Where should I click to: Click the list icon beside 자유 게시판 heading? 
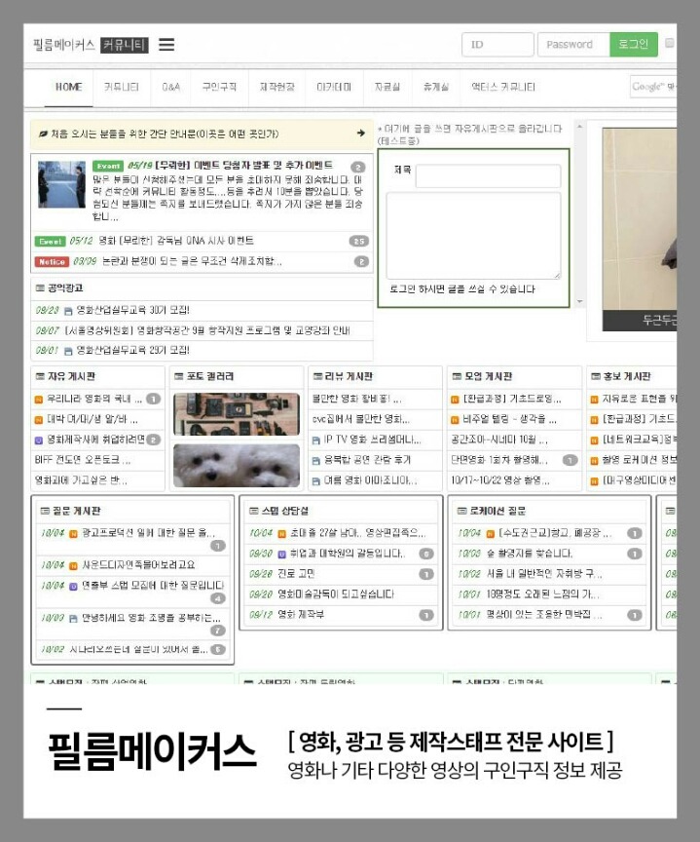(x=40, y=376)
